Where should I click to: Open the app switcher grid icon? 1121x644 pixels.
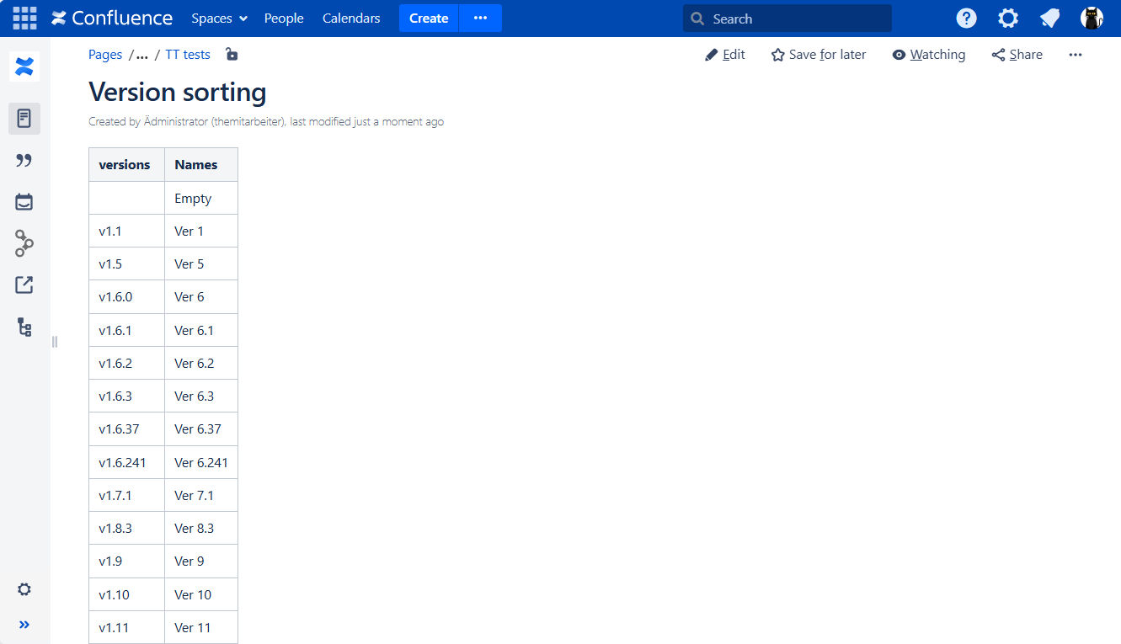click(24, 18)
